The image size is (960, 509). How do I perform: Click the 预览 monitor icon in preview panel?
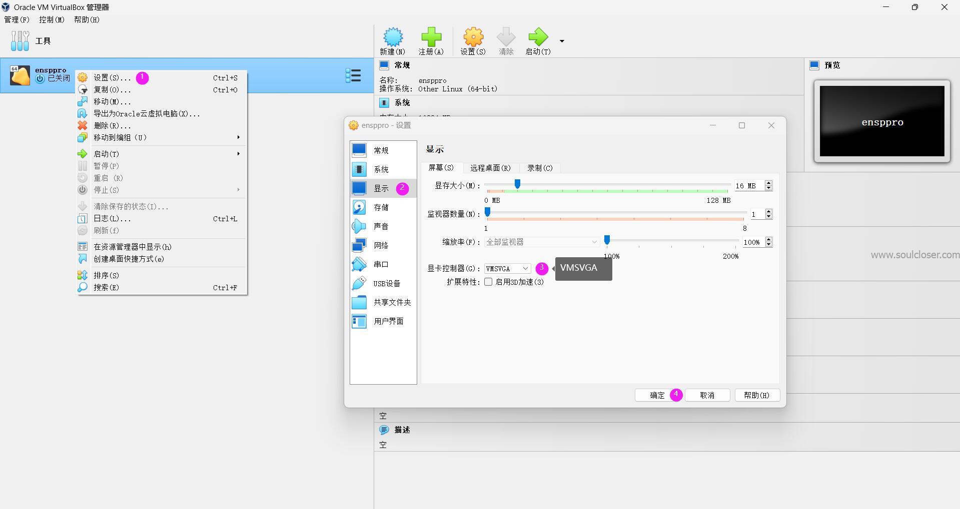coord(814,65)
